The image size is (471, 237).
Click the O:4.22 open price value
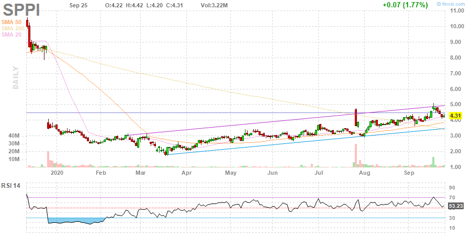(x=114, y=5)
